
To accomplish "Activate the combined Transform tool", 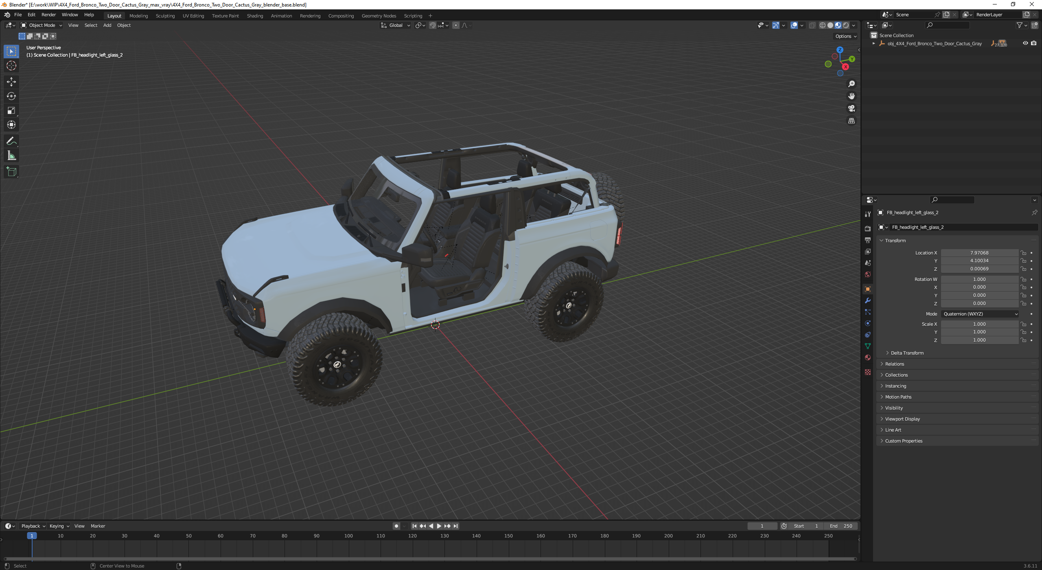I will [x=11, y=125].
